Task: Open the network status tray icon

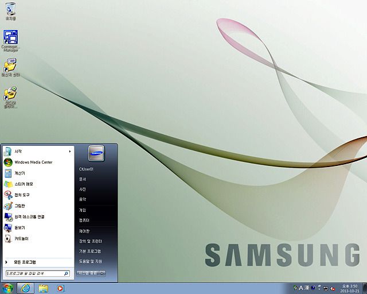Action: click(x=326, y=288)
